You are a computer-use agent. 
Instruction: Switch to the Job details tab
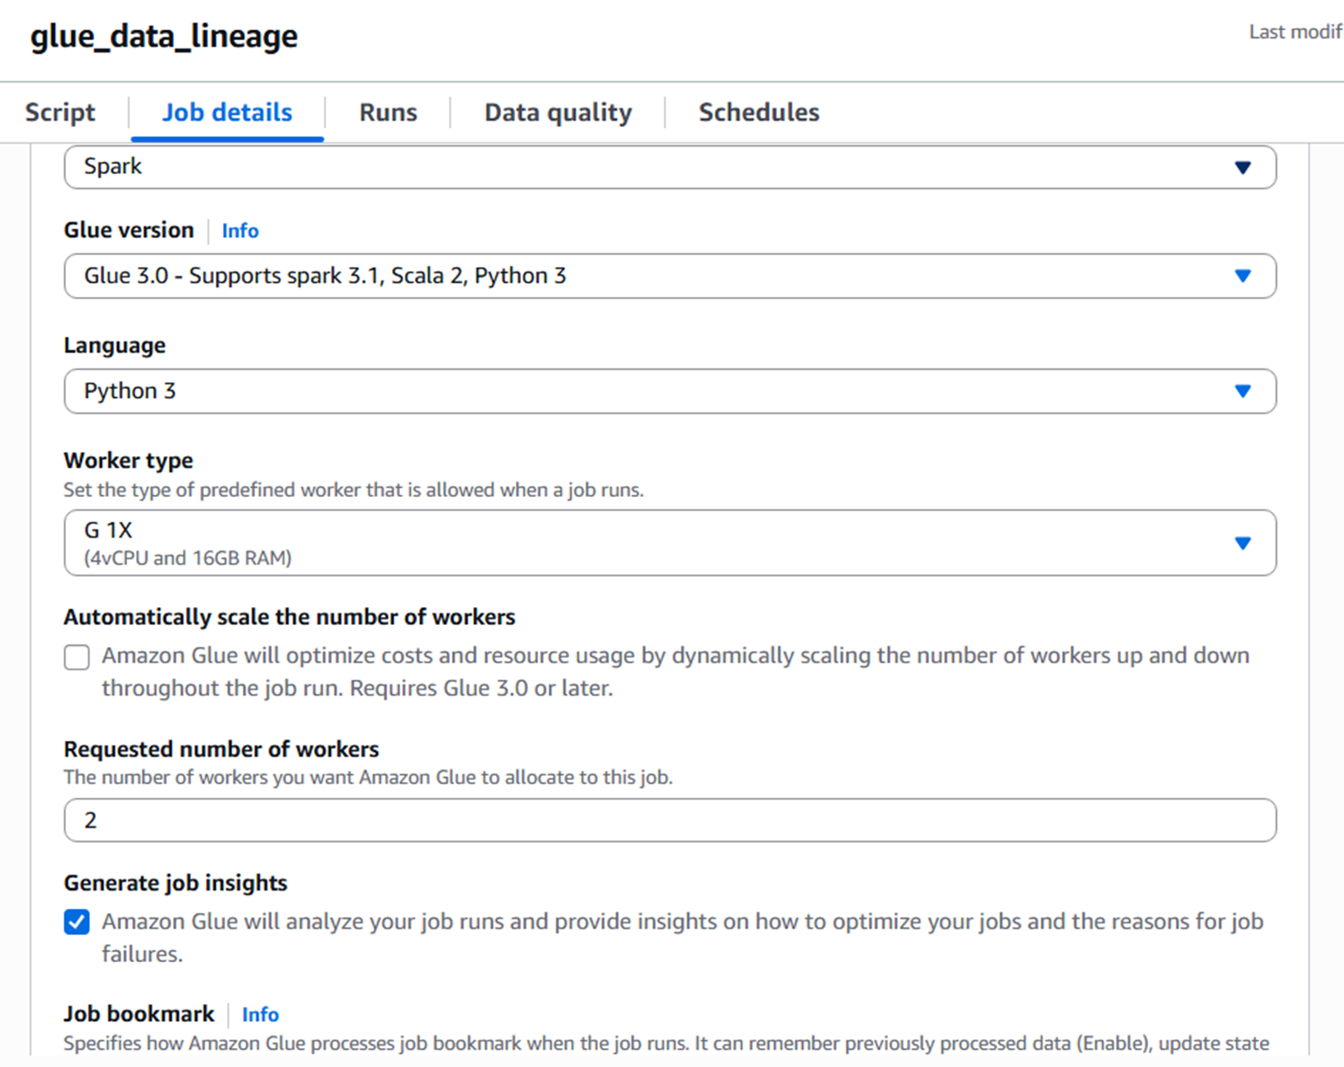point(227,112)
